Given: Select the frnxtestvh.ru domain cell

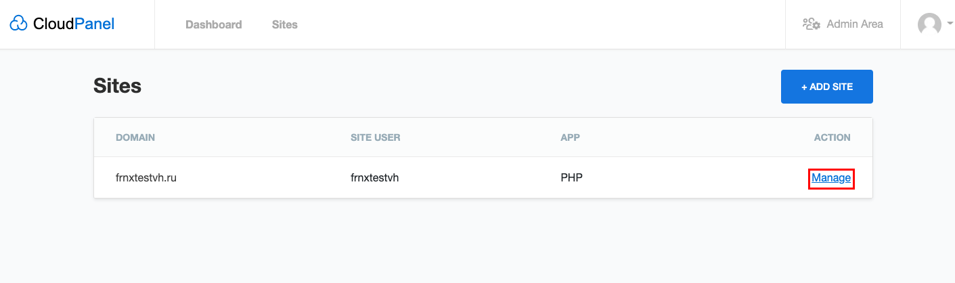Looking at the screenshot, I should pos(146,178).
